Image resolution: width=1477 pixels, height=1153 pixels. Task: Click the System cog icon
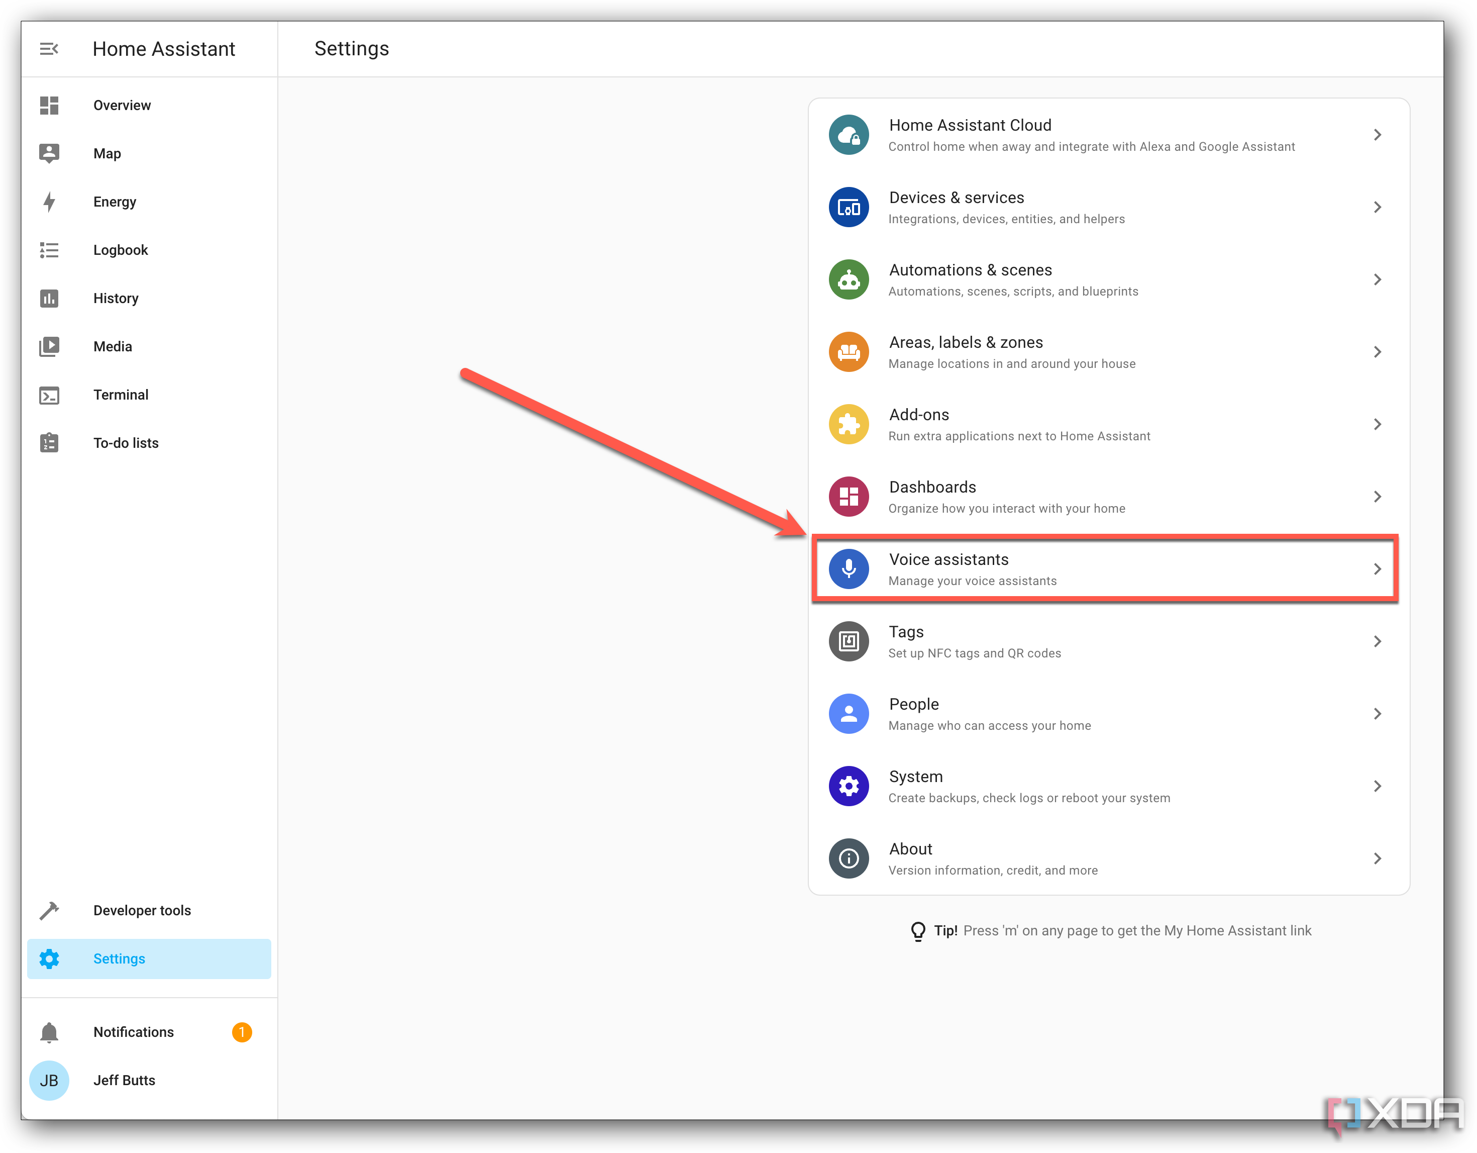849,787
